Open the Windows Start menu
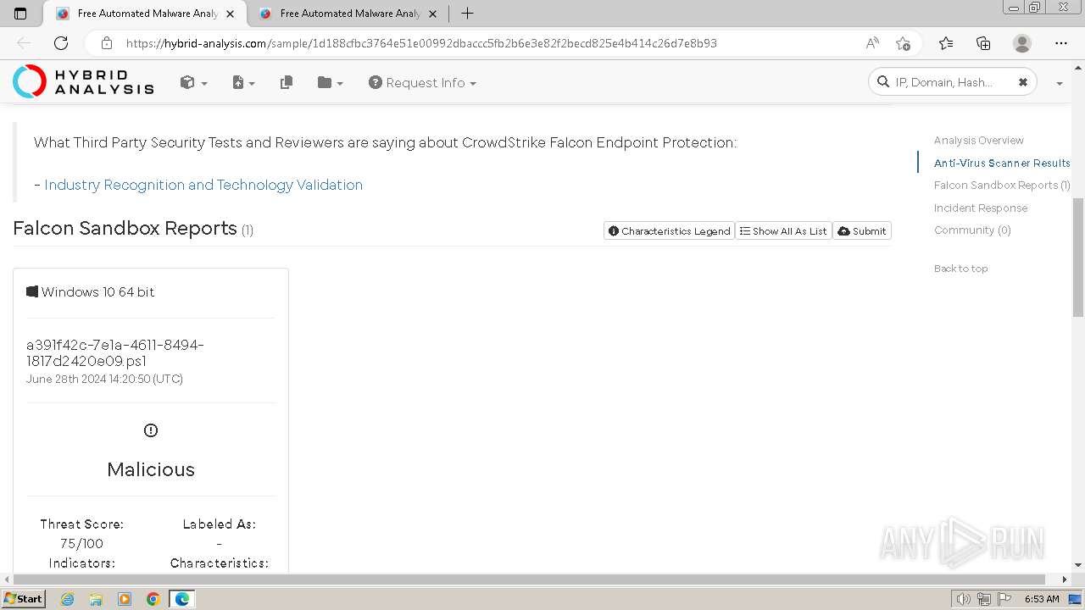The width and height of the screenshot is (1085, 610). click(x=24, y=599)
